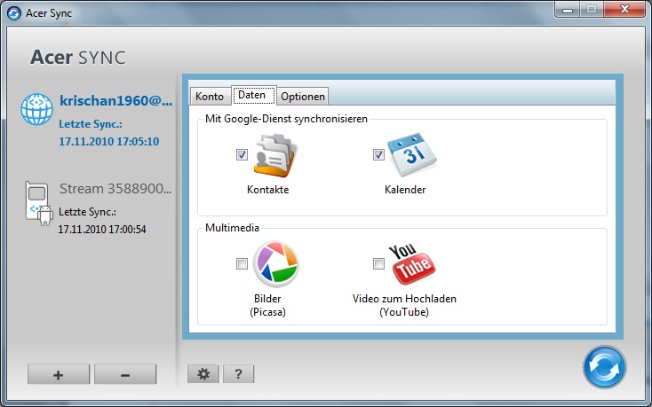652x407 pixels.
Task: Click the Kalender calendar icon
Action: click(412, 155)
